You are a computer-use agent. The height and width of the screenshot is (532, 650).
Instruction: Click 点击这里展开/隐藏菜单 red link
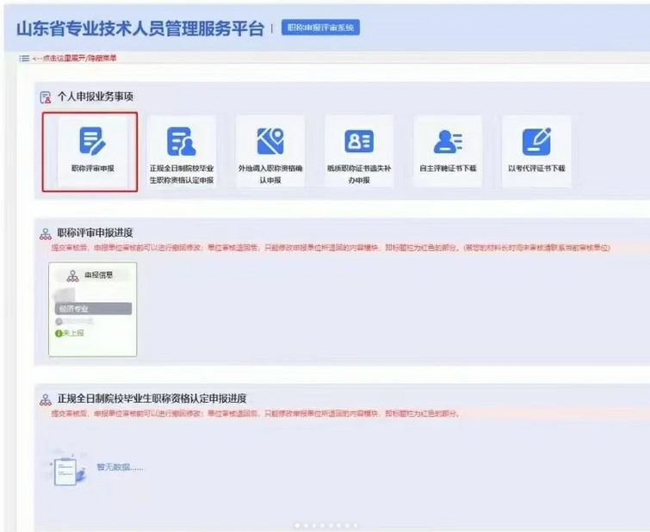point(75,58)
